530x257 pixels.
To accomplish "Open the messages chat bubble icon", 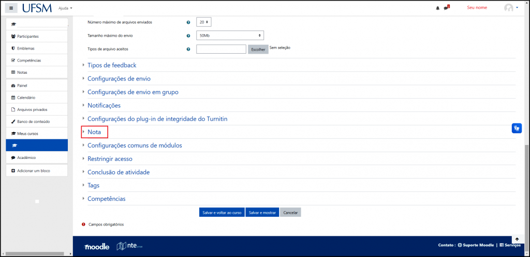I will click(446, 8).
